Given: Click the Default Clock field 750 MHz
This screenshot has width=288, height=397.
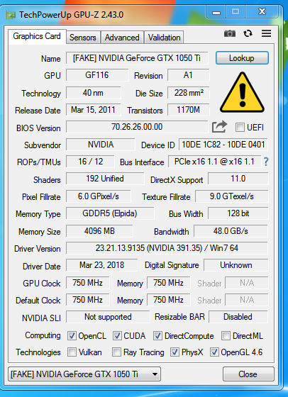Looking at the screenshot, I should (88, 300).
